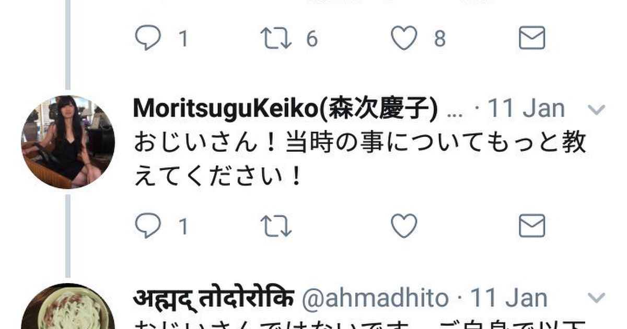Reply to MoritsuguKeiko's tweet

click(147, 226)
